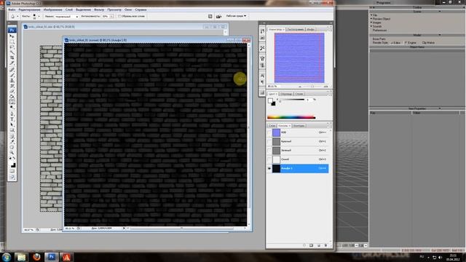Switch to Гистограмма tab
The image size is (466, 262).
point(296,29)
